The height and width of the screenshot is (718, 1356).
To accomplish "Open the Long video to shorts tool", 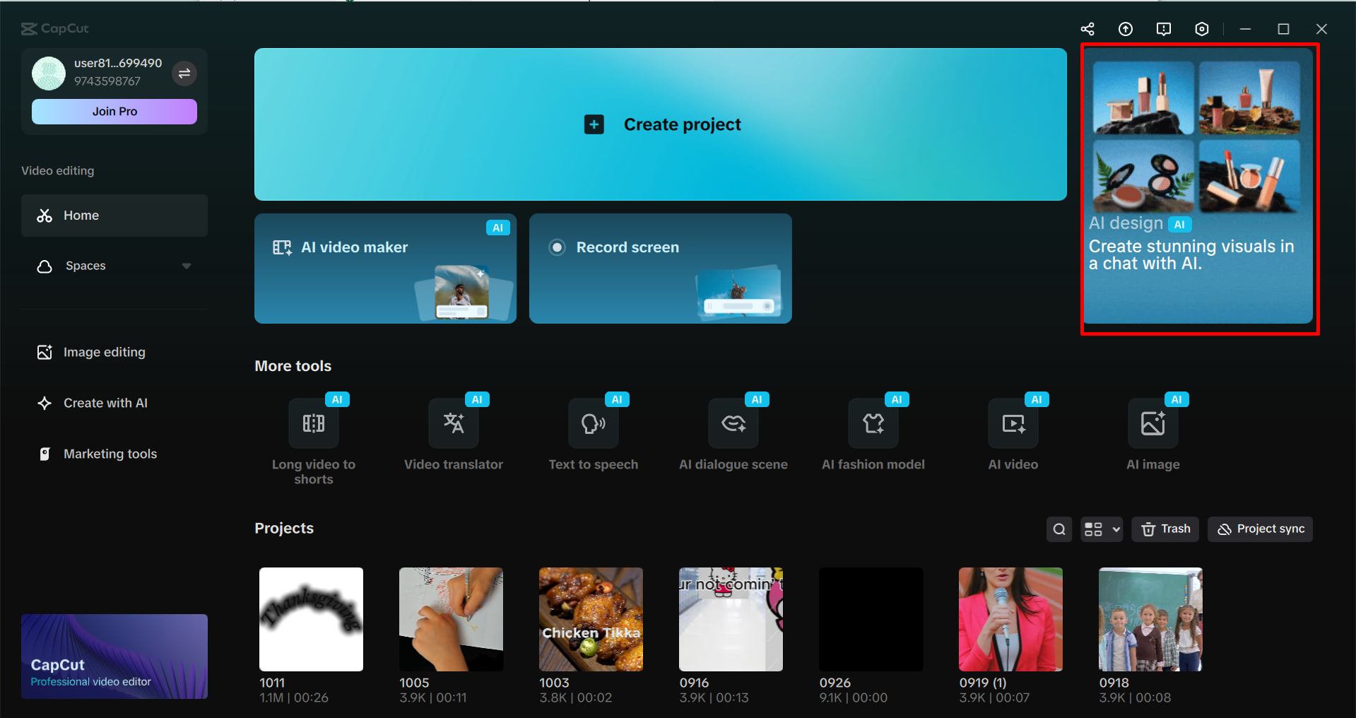I will (313, 431).
